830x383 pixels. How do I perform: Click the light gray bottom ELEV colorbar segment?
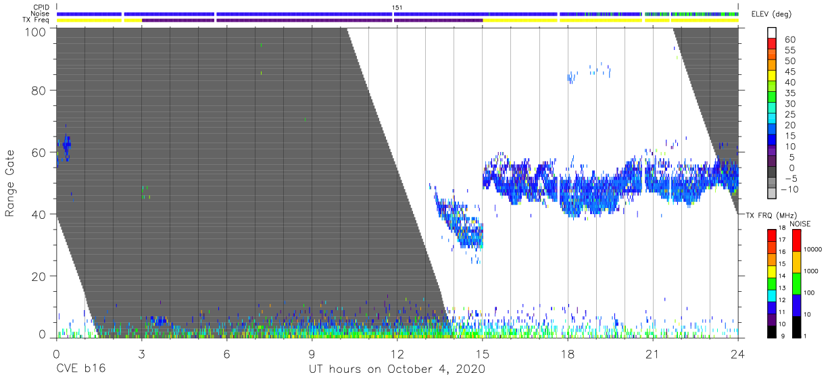(x=772, y=193)
